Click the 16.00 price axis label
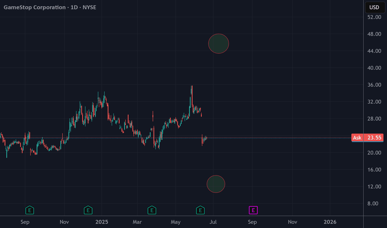This screenshot has width=387, height=228. [x=374, y=170]
